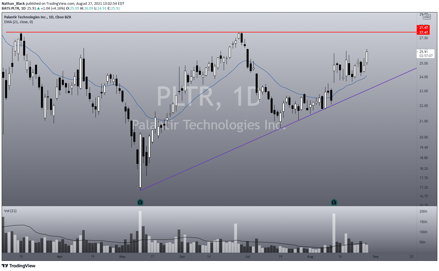Click the Sep label on the time axis
Screen dimensions: 439x271
click(x=375, y=256)
